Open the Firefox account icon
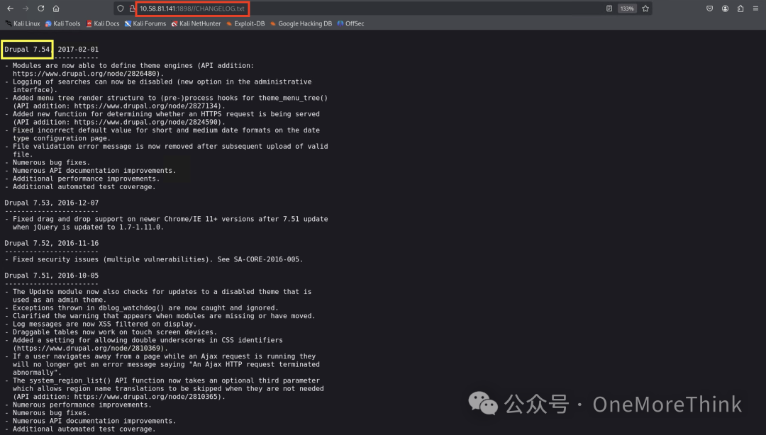766x435 pixels. point(725,9)
